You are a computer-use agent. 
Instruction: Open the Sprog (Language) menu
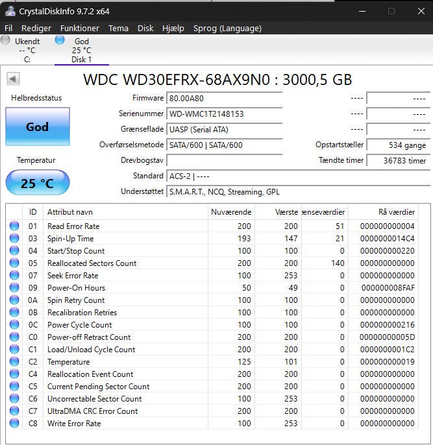(227, 29)
